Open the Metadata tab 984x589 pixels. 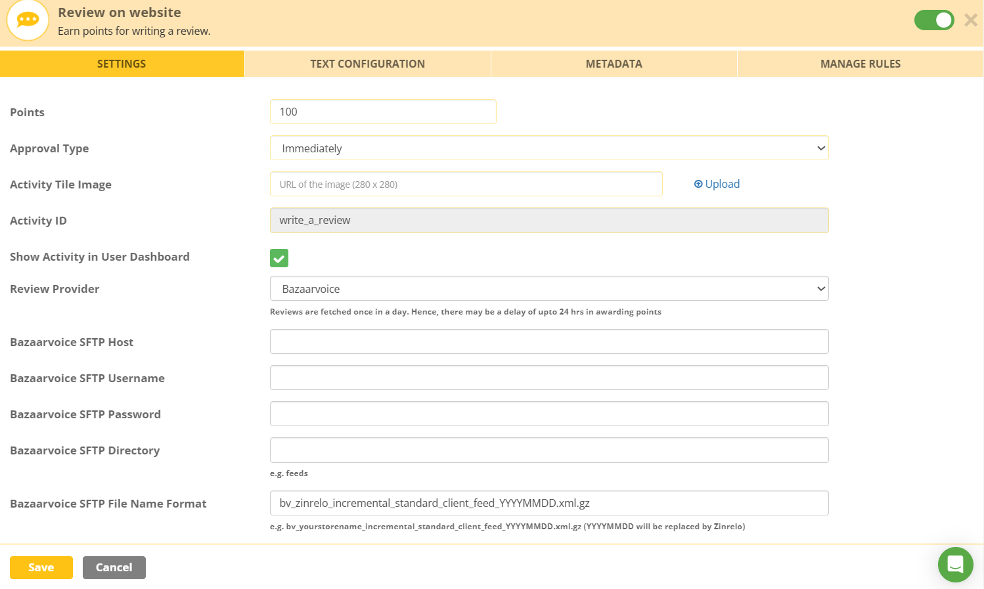[x=614, y=64]
